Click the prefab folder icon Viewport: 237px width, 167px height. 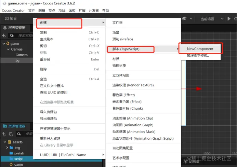click(11, 153)
